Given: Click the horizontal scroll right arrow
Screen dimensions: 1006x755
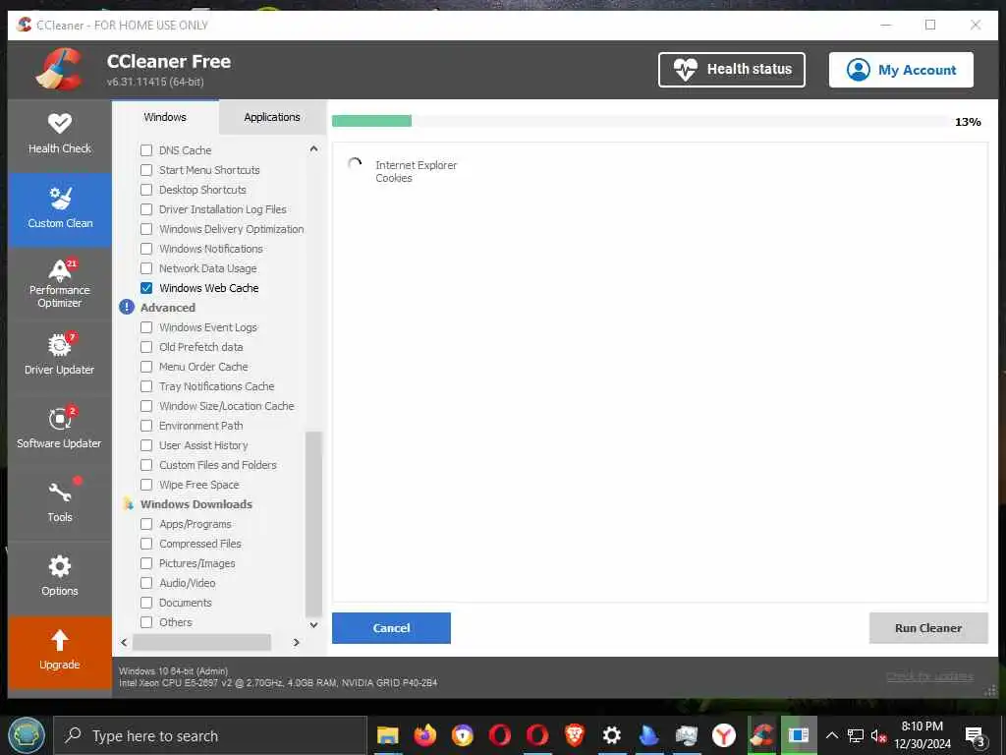Looking at the screenshot, I should click(x=297, y=642).
